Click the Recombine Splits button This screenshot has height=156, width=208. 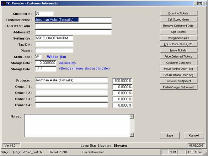pos(179,38)
